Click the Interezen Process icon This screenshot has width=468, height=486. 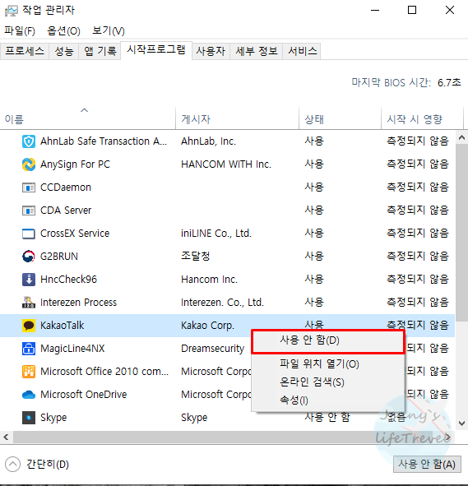[x=29, y=303]
